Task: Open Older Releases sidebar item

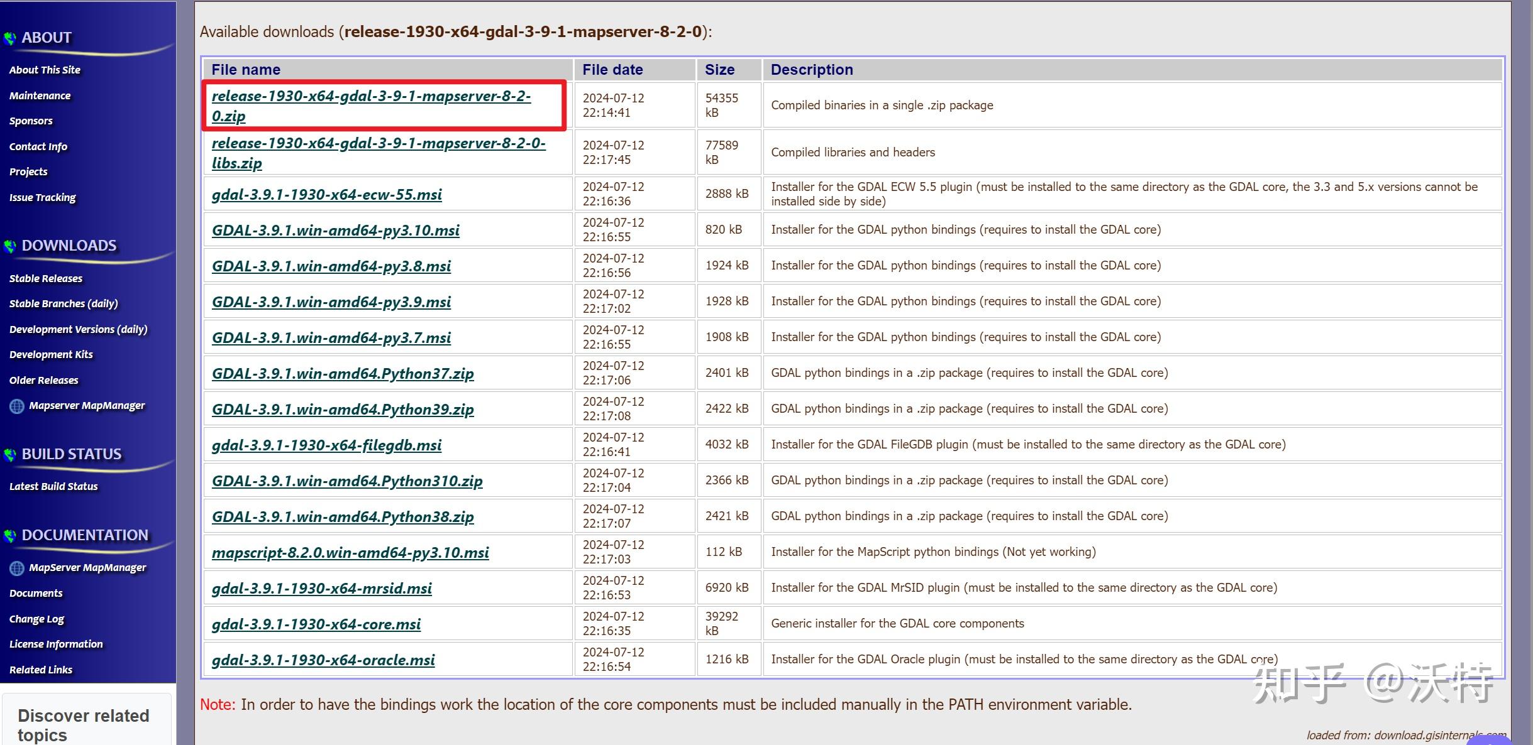Action: click(43, 380)
